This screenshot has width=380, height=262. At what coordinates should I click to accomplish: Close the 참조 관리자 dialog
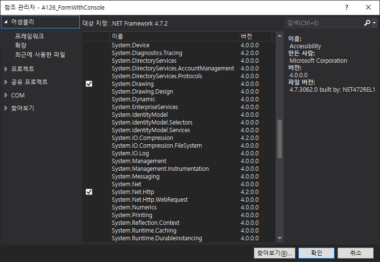[368, 7]
